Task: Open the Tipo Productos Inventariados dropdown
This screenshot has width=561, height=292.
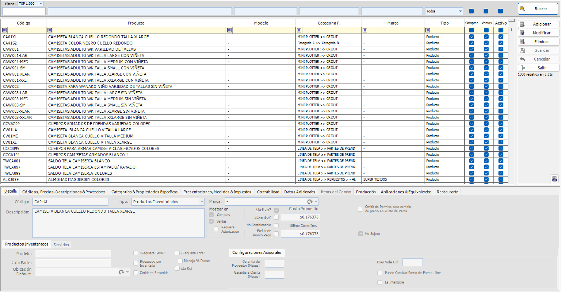Action: click(201, 202)
